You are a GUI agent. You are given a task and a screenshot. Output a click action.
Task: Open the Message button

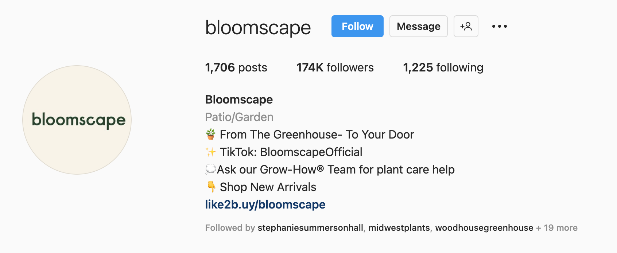tap(418, 26)
